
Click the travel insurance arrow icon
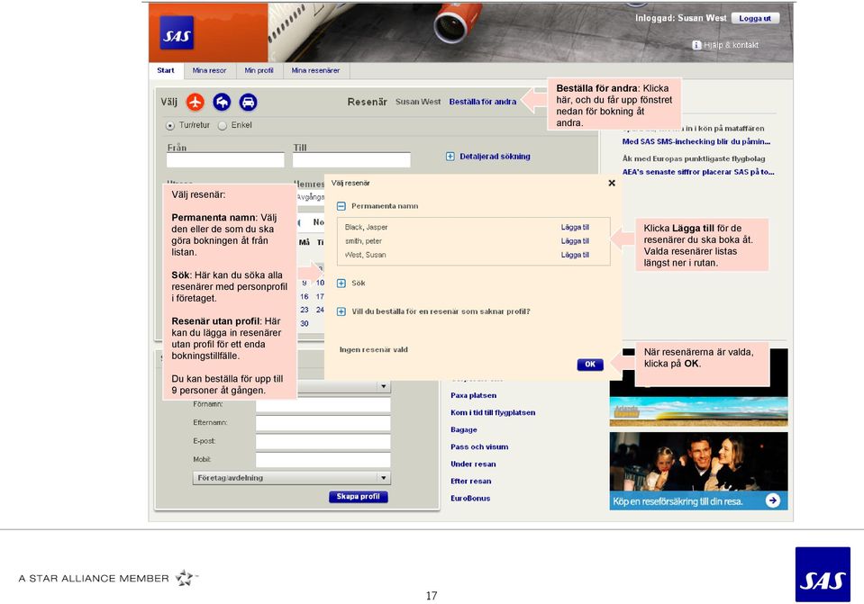[772, 500]
